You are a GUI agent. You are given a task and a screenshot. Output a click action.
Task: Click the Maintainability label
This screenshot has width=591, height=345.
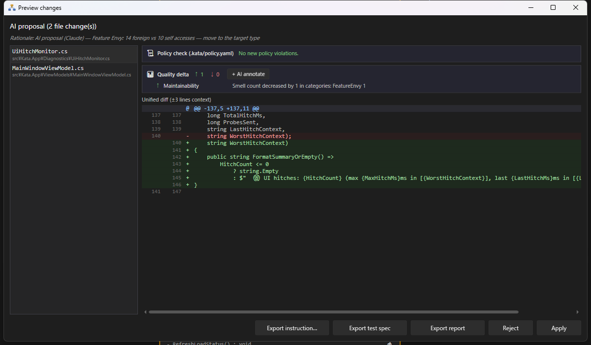[x=181, y=86]
